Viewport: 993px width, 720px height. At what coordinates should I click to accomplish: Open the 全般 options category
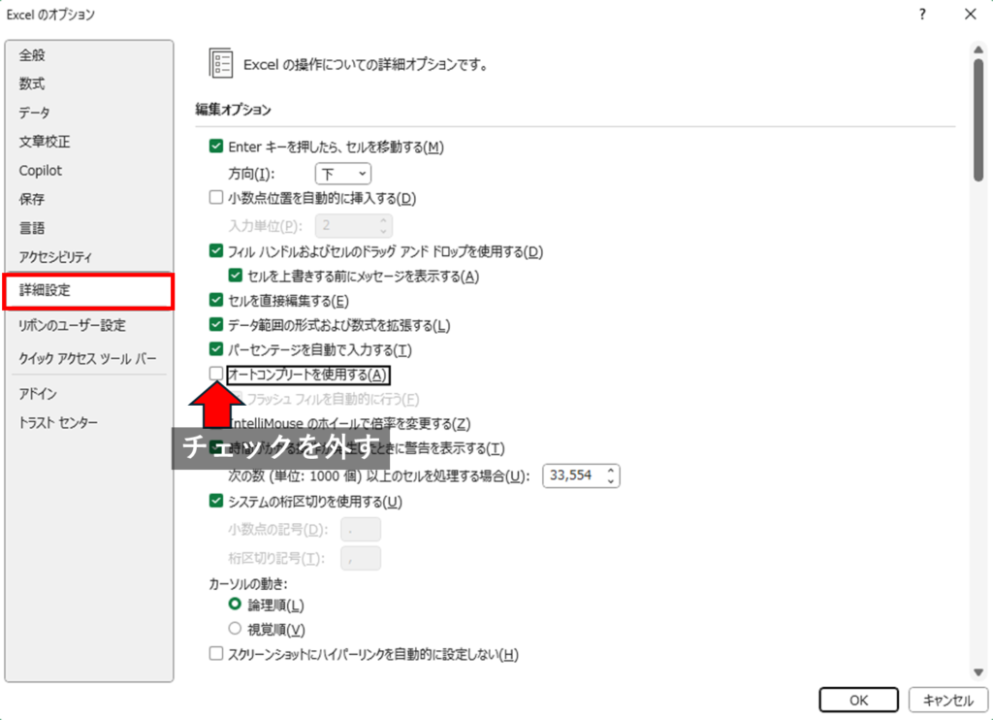click(x=32, y=55)
